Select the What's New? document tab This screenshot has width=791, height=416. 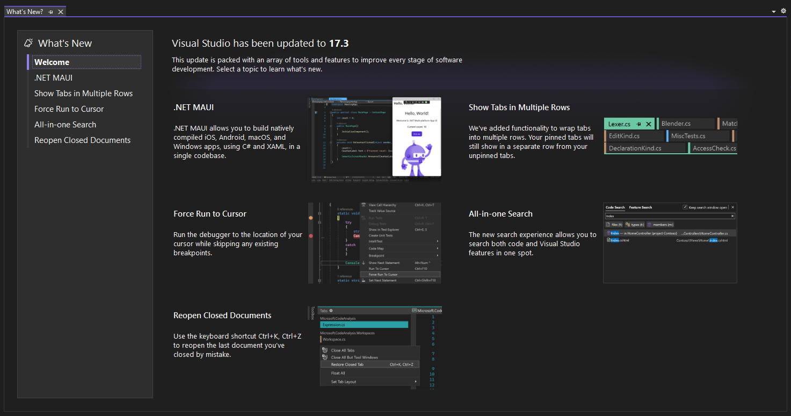click(x=25, y=12)
